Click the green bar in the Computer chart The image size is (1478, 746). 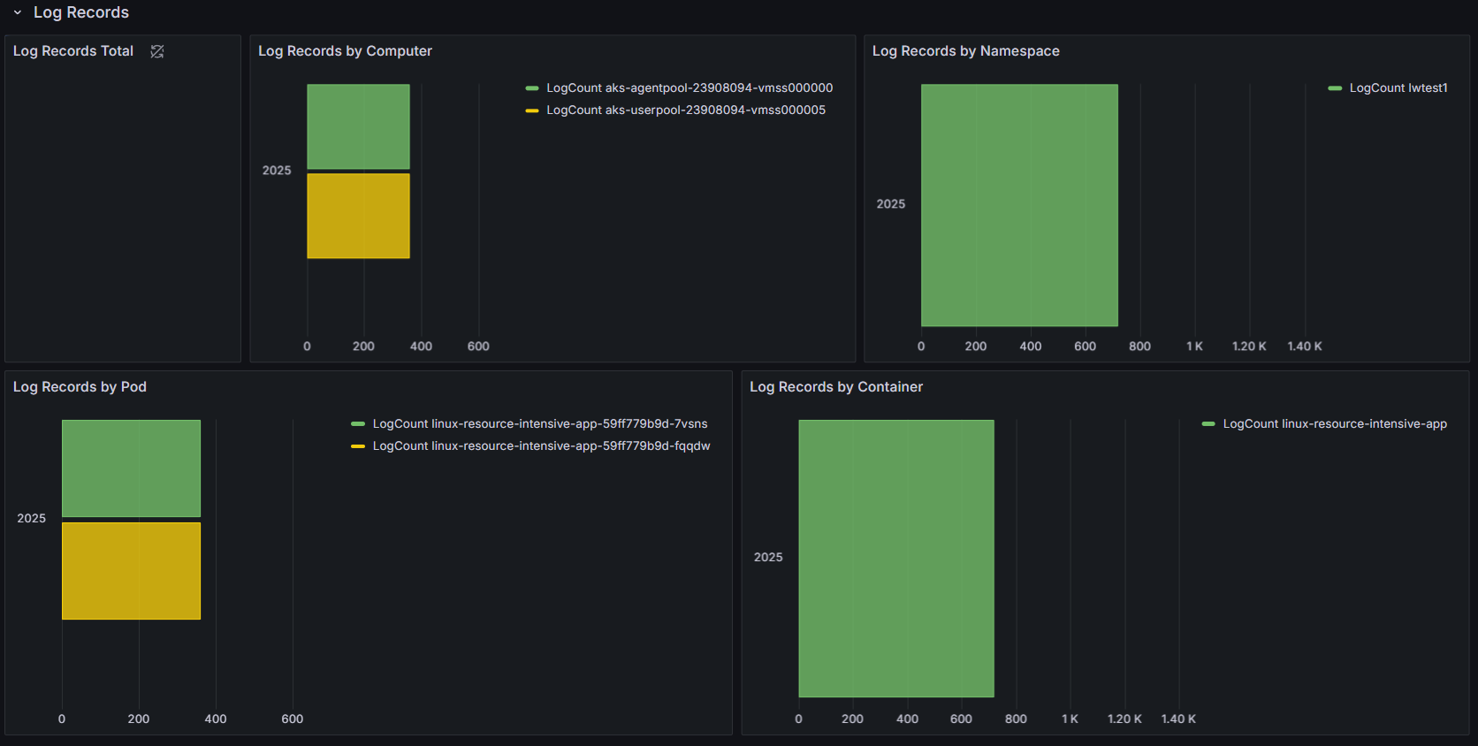(358, 126)
